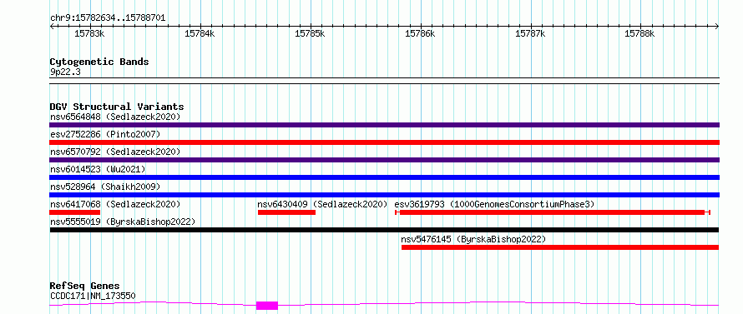
Task: Click the DGV Structural Variants track title
Action: coord(117,107)
